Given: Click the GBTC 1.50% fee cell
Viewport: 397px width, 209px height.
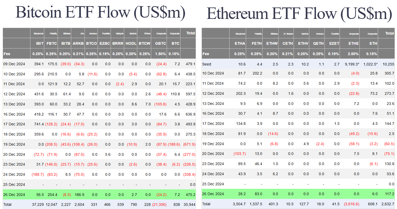Looking at the screenshot, I should point(161,54).
